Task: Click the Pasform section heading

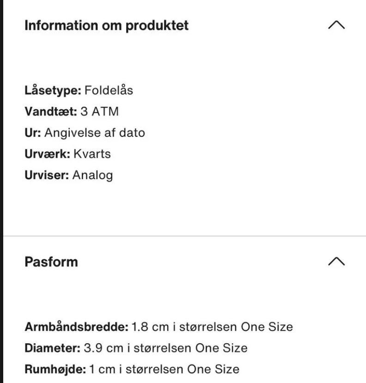Action: click(x=51, y=262)
